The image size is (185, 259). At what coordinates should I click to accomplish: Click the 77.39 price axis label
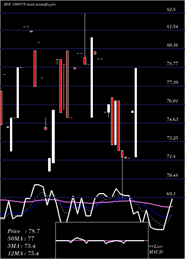(172, 82)
